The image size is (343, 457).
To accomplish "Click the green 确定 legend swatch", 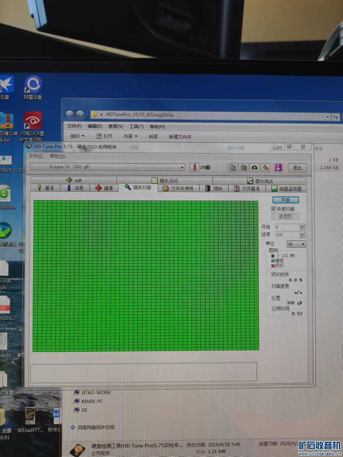I will pyautogui.click(x=273, y=261).
